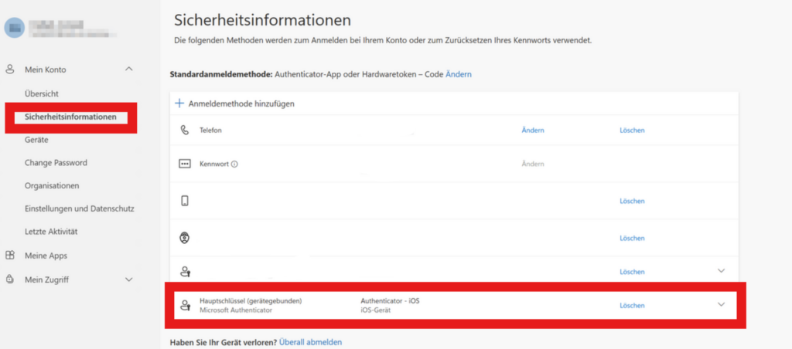Open Geräte in the sidebar
792x349 pixels.
[x=36, y=140]
